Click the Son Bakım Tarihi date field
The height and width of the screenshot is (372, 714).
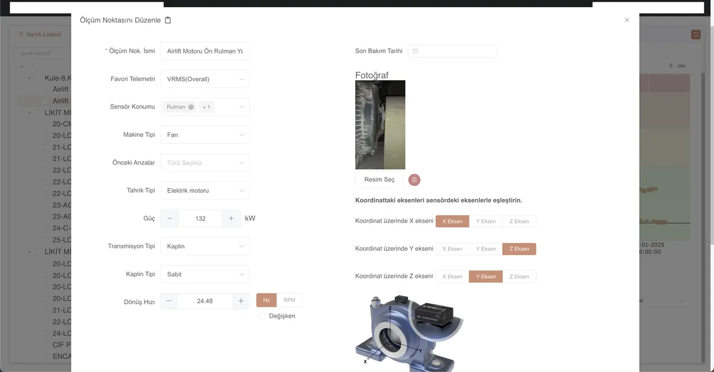452,51
